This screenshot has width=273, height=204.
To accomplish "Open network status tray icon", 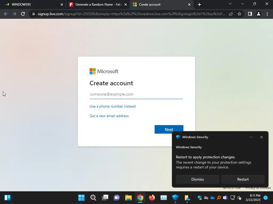I will pyautogui.click(x=232, y=198).
